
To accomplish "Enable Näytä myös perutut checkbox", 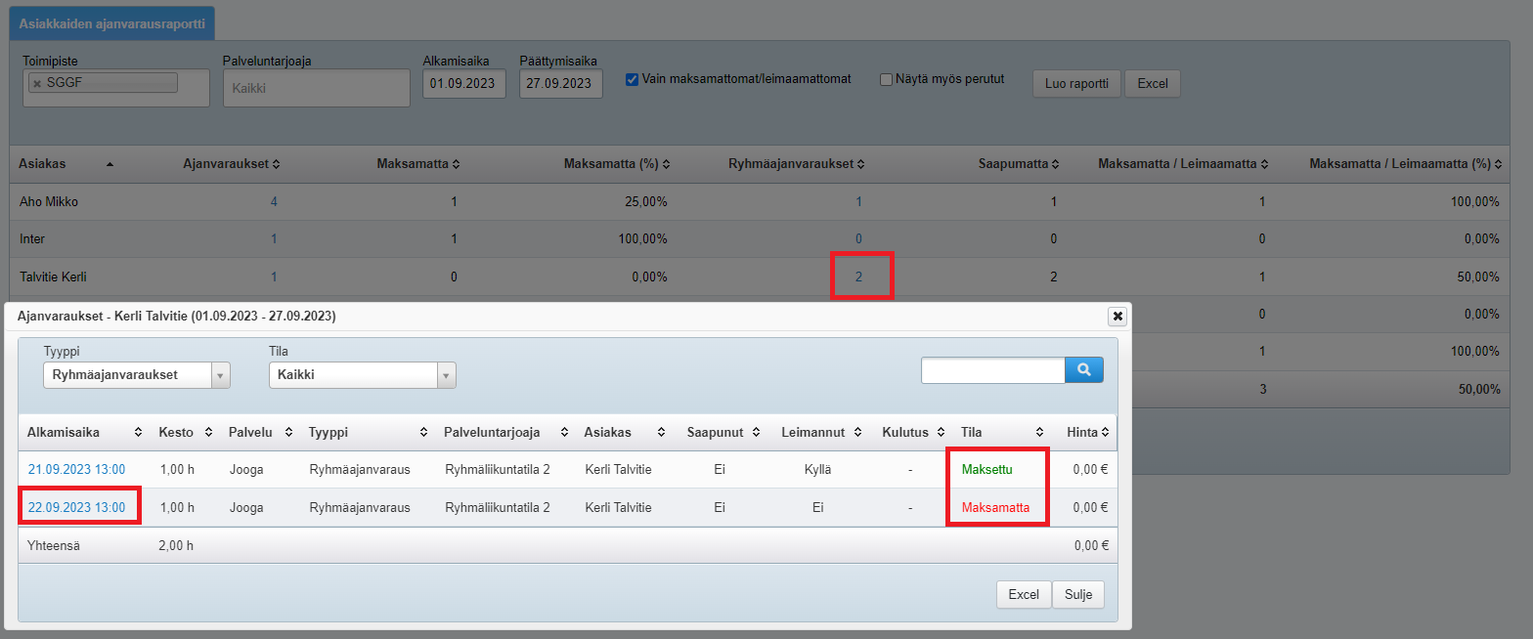I will (x=886, y=79).
